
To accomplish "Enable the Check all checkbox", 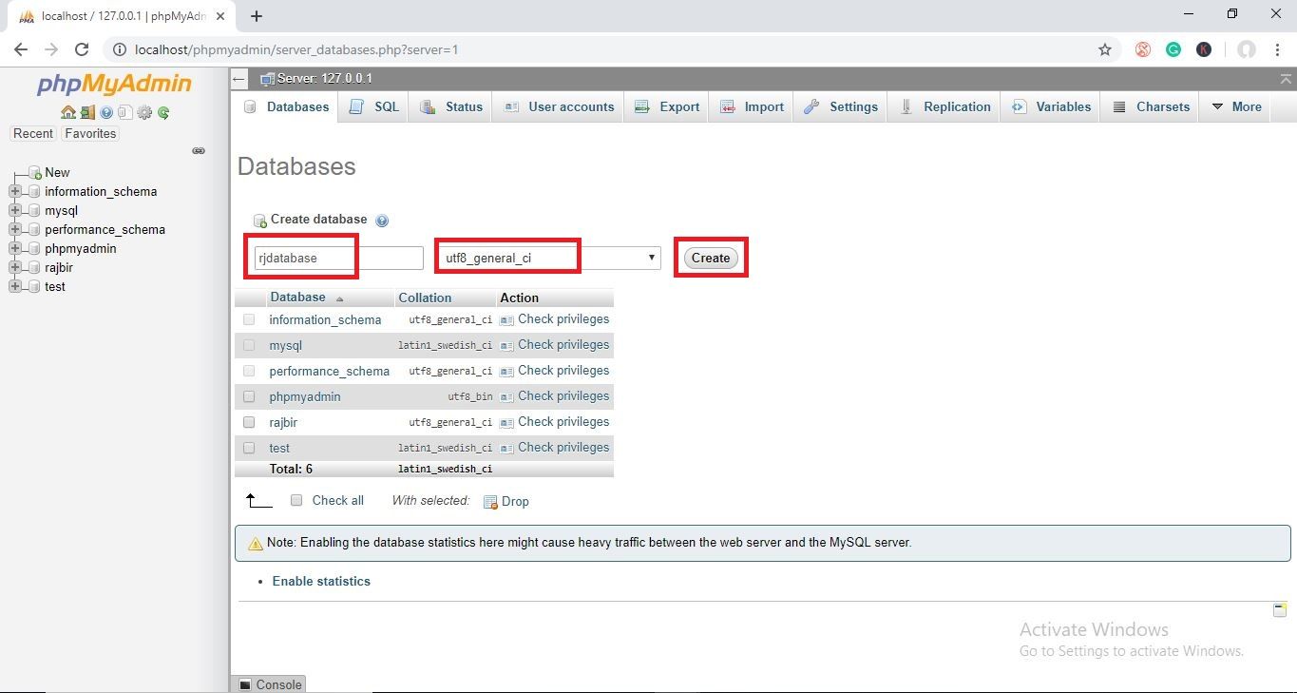I will pos(296,500).
